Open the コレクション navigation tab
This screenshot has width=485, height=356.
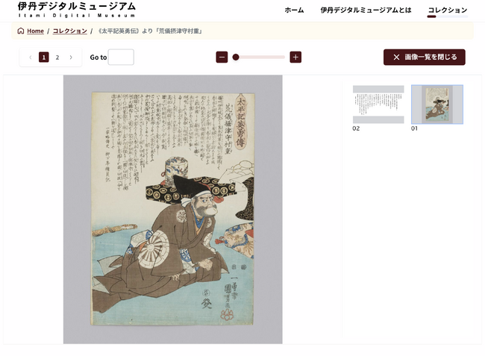pos(448,10)
